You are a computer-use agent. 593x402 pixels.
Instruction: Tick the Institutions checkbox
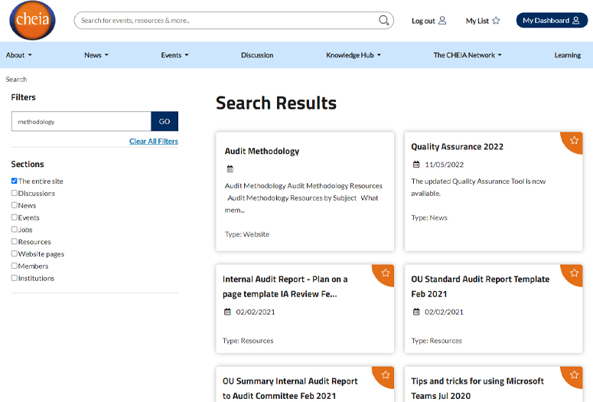15,278
